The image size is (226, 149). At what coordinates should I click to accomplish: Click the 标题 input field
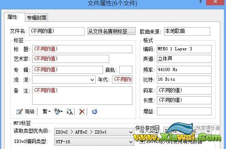click(x=82, y=49)
